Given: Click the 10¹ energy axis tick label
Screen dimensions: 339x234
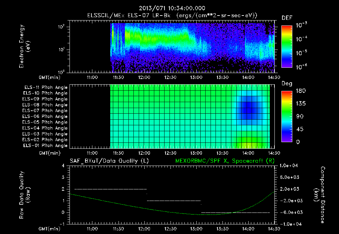Looking at the screenshot, I should pyautogui.click(x=61, y=50).
